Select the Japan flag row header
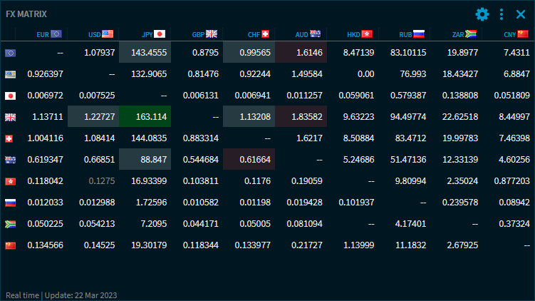The width and height of the screenshot is (535, 301). coord(11,96)
